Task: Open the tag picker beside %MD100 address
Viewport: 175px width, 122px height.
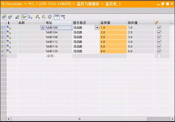Action: (42, 28)
